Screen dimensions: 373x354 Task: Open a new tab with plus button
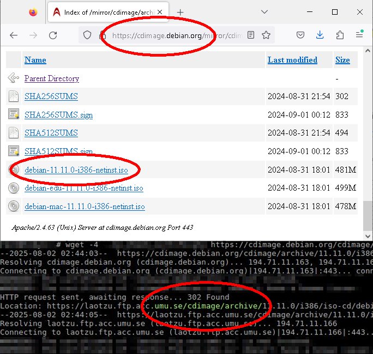point(180,12)
